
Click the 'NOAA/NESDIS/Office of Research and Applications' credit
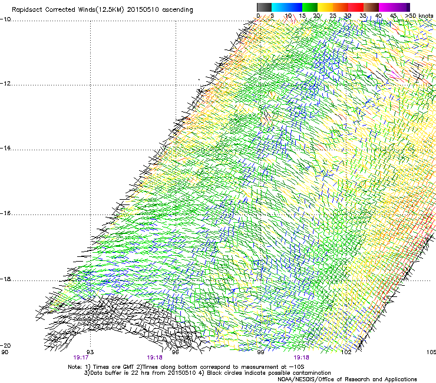(x=347, y=379)
